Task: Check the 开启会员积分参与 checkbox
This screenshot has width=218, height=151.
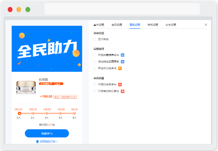Action: (95, 91)
